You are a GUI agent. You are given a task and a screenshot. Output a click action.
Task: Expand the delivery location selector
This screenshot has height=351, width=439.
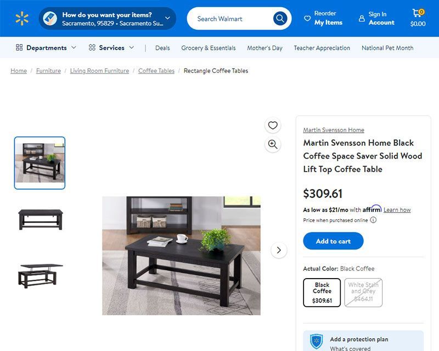pyautogui.click(x=108, y=19)
